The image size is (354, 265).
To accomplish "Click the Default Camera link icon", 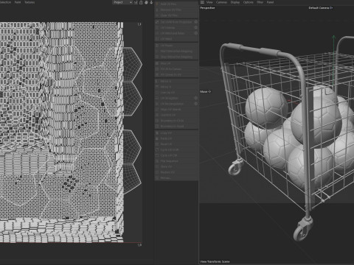I will tap(331, 8).
